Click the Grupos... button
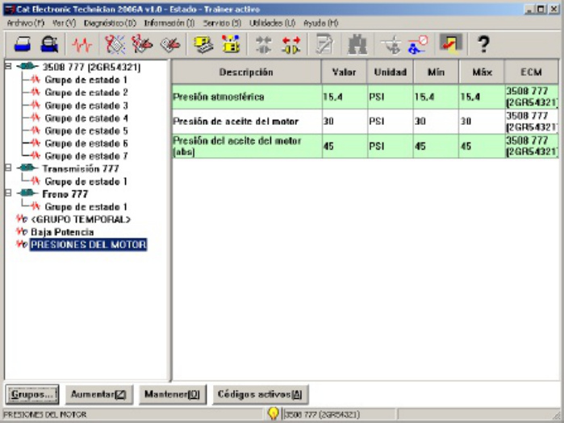The width and height of the screenshot is (564, 423). [x=32, y=395]
